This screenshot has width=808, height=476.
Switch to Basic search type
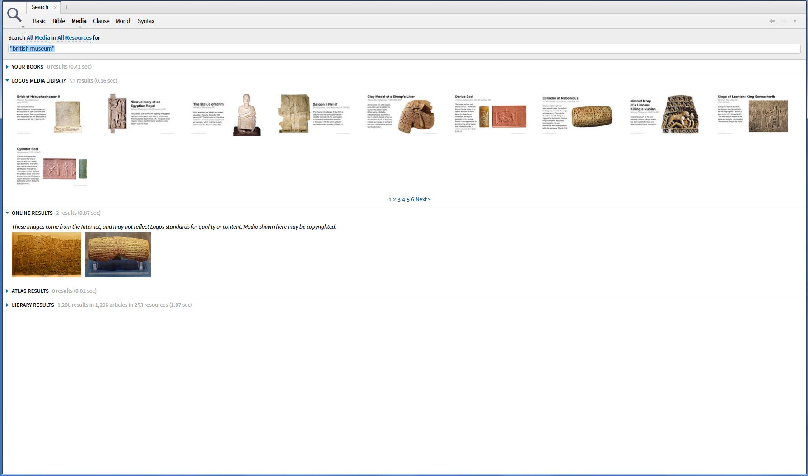pos(39,21)
